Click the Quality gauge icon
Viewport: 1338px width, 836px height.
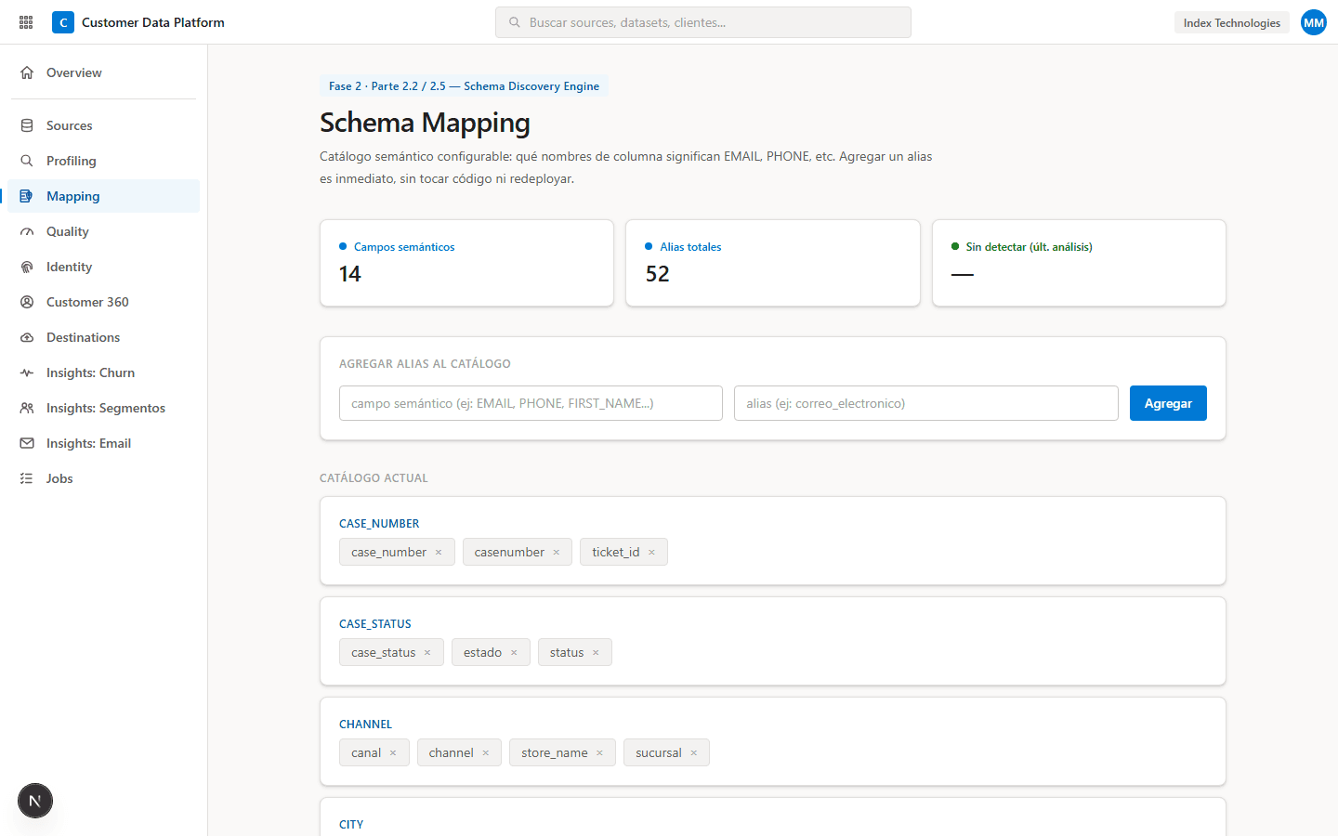27,231
